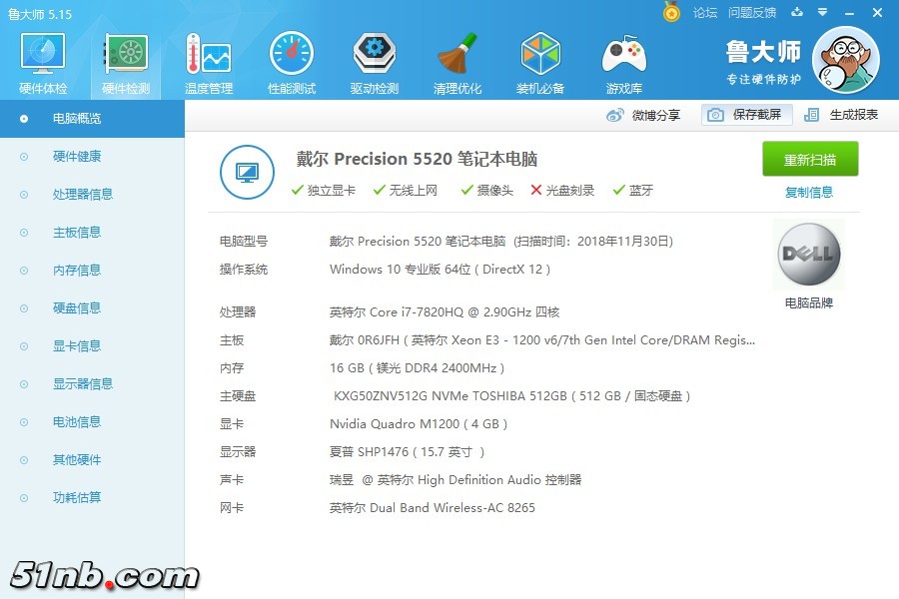Click the 保存截屏 button
The height and width of the screenshot is (599, 899).
pos(746,115)
